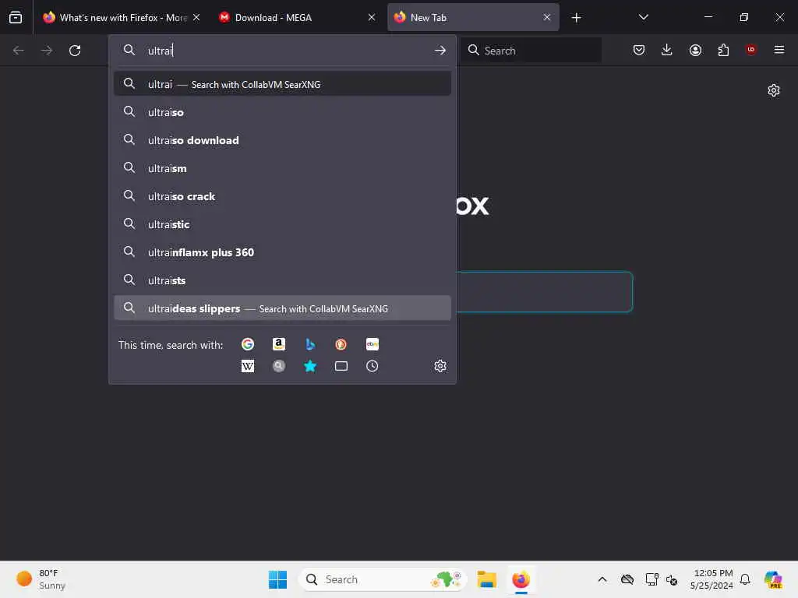Search this time with DuckDuckGo
This screenshot has width=798, height=598.
tap(341, 344)
